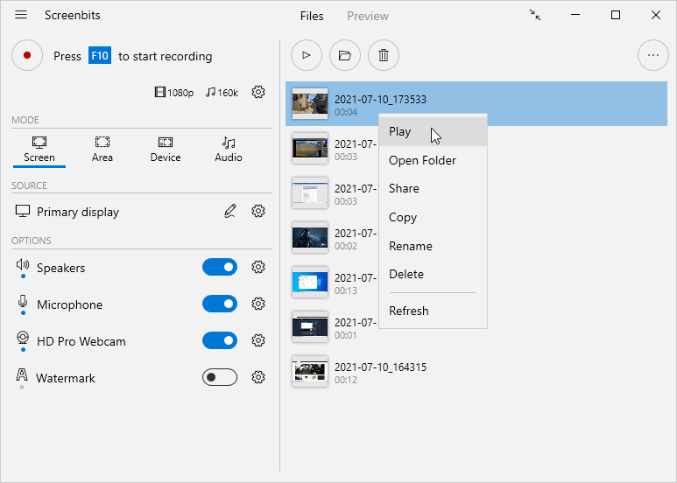Select recording 2021-07-10_173533
This screenshot has height=483, width=677.
tap(476, 104)
